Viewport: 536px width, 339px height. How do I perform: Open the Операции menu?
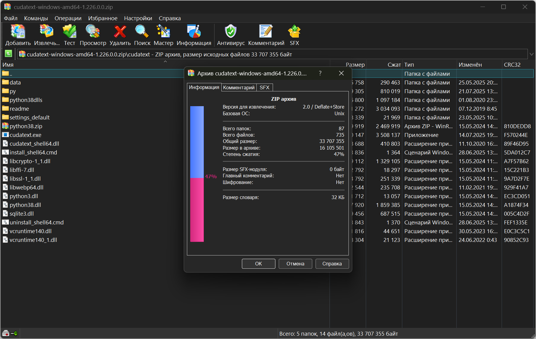[x=68, y=18]
